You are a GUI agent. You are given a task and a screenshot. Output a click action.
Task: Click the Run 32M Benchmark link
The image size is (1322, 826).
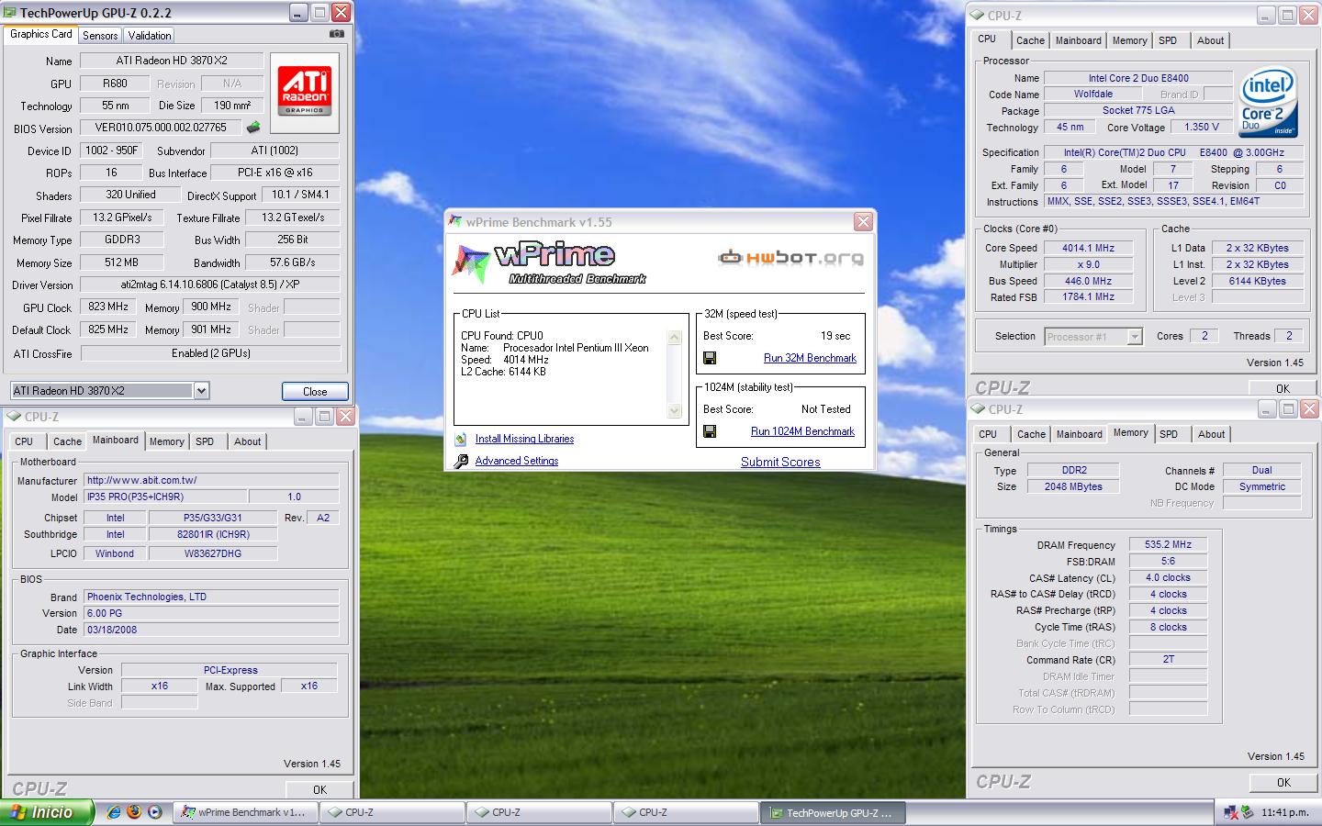[x=810, y=358]
